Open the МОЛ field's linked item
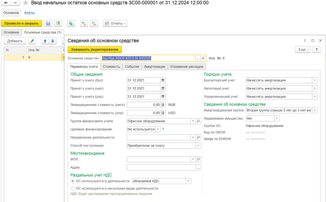Screen dimensions: 326x202 click(x=199, y=159)
